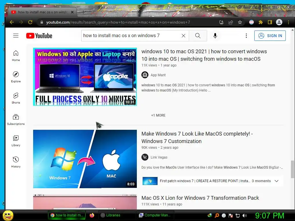Click the browser forward arrow

(x=21, y=22)
